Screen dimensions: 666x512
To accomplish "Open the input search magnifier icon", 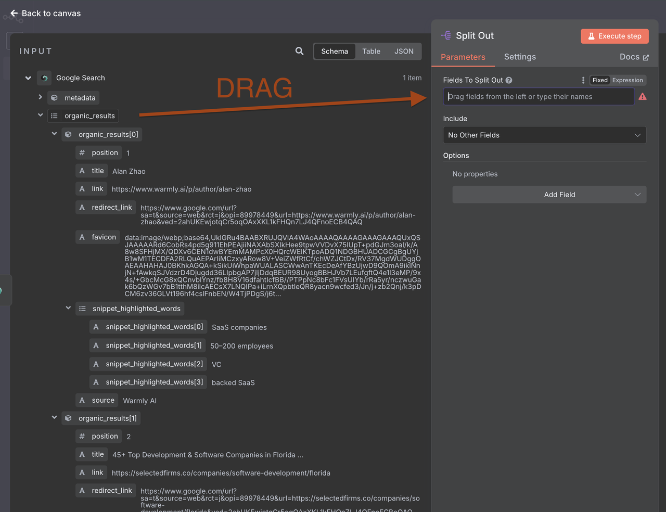I will pos(299,51).
